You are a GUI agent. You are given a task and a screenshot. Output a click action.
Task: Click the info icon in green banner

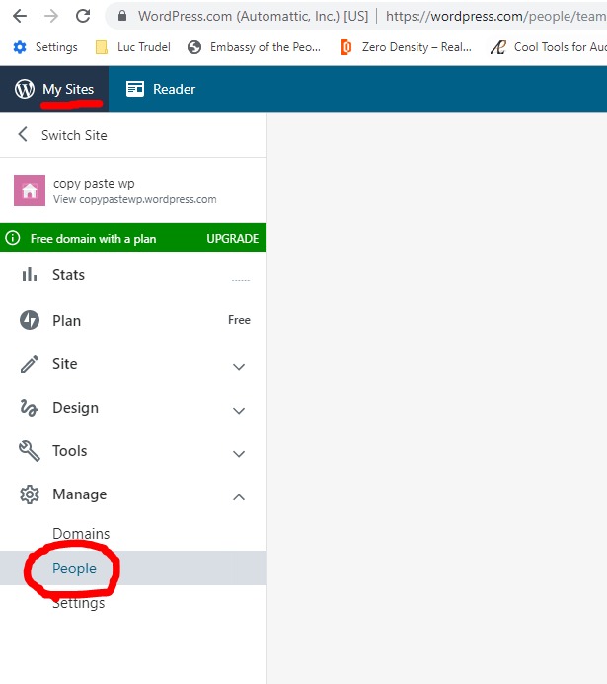(13, 238)
